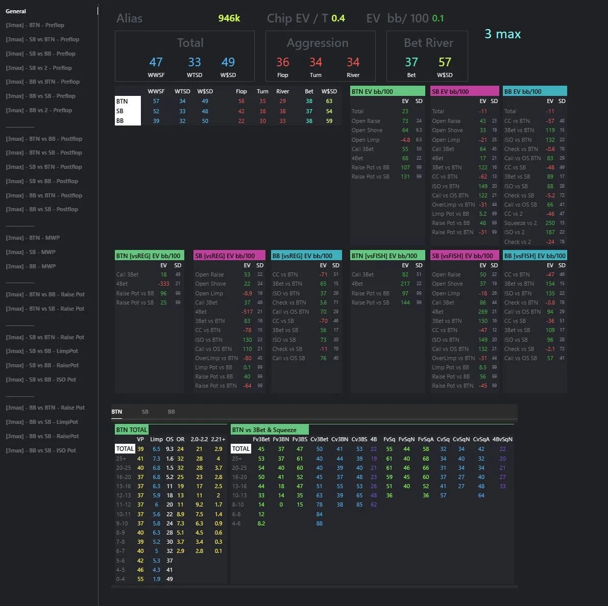
Task: Switch to the BB tab
Action: [171, 412]
